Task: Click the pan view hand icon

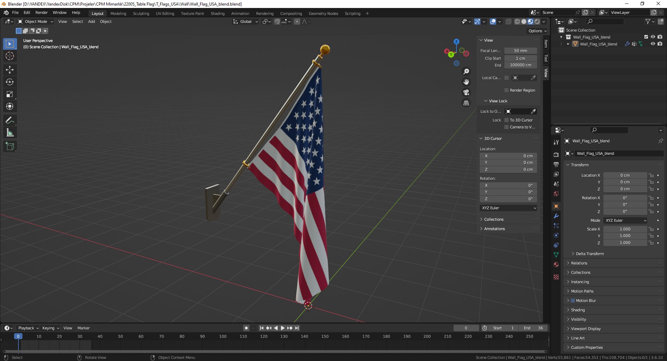Action: [x=466, y=82]
